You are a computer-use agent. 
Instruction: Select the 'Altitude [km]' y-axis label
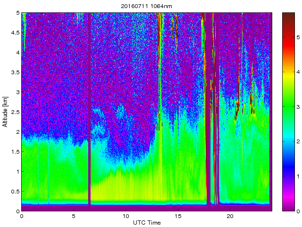(5, 112)
